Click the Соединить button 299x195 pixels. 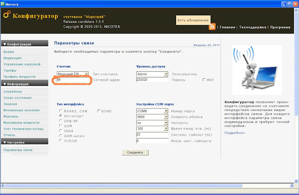pos(135,153)
